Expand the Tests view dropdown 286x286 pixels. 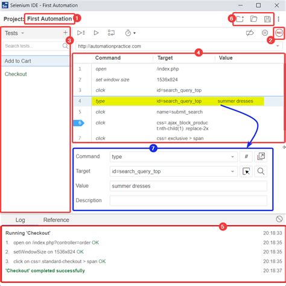coord(22,33)
